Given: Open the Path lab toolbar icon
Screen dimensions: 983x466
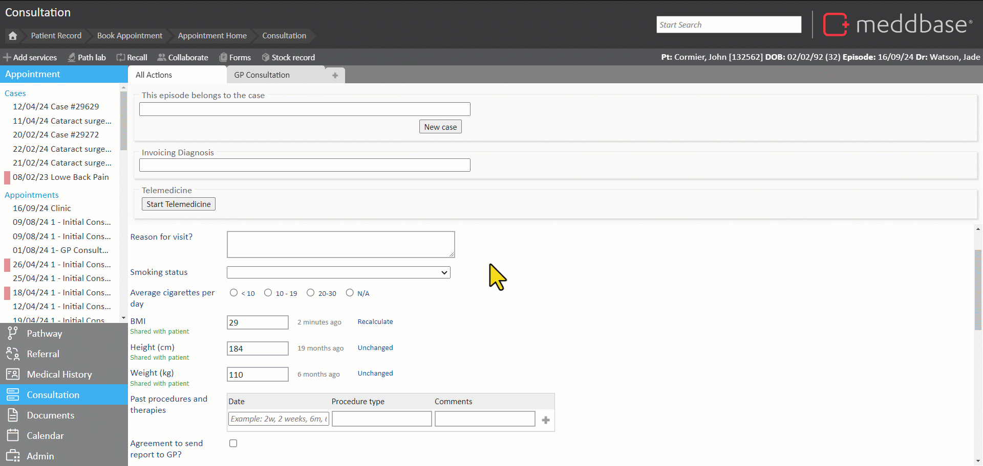Looking at the screenshot, I should coord(72,57).
